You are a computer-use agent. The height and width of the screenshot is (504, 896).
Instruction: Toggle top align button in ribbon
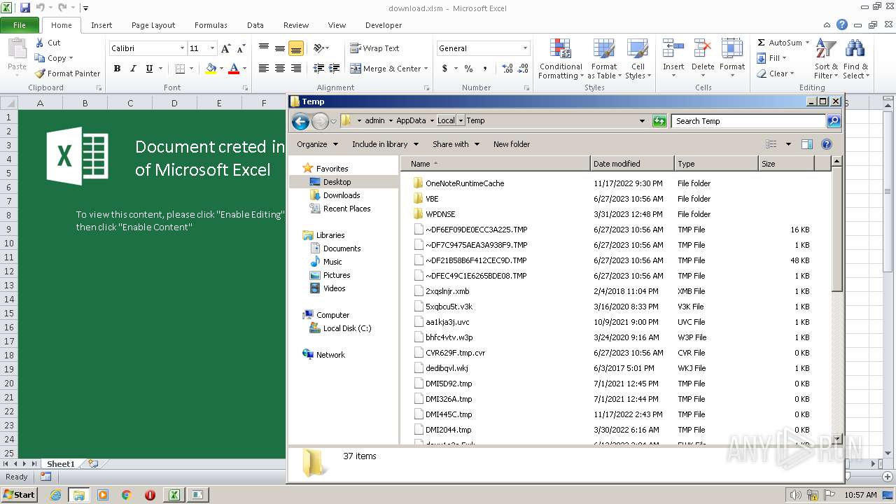[x=264, y=48]
